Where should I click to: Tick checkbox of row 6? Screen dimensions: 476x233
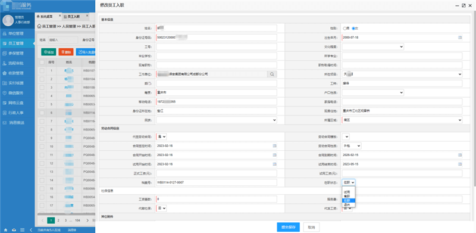42,113
